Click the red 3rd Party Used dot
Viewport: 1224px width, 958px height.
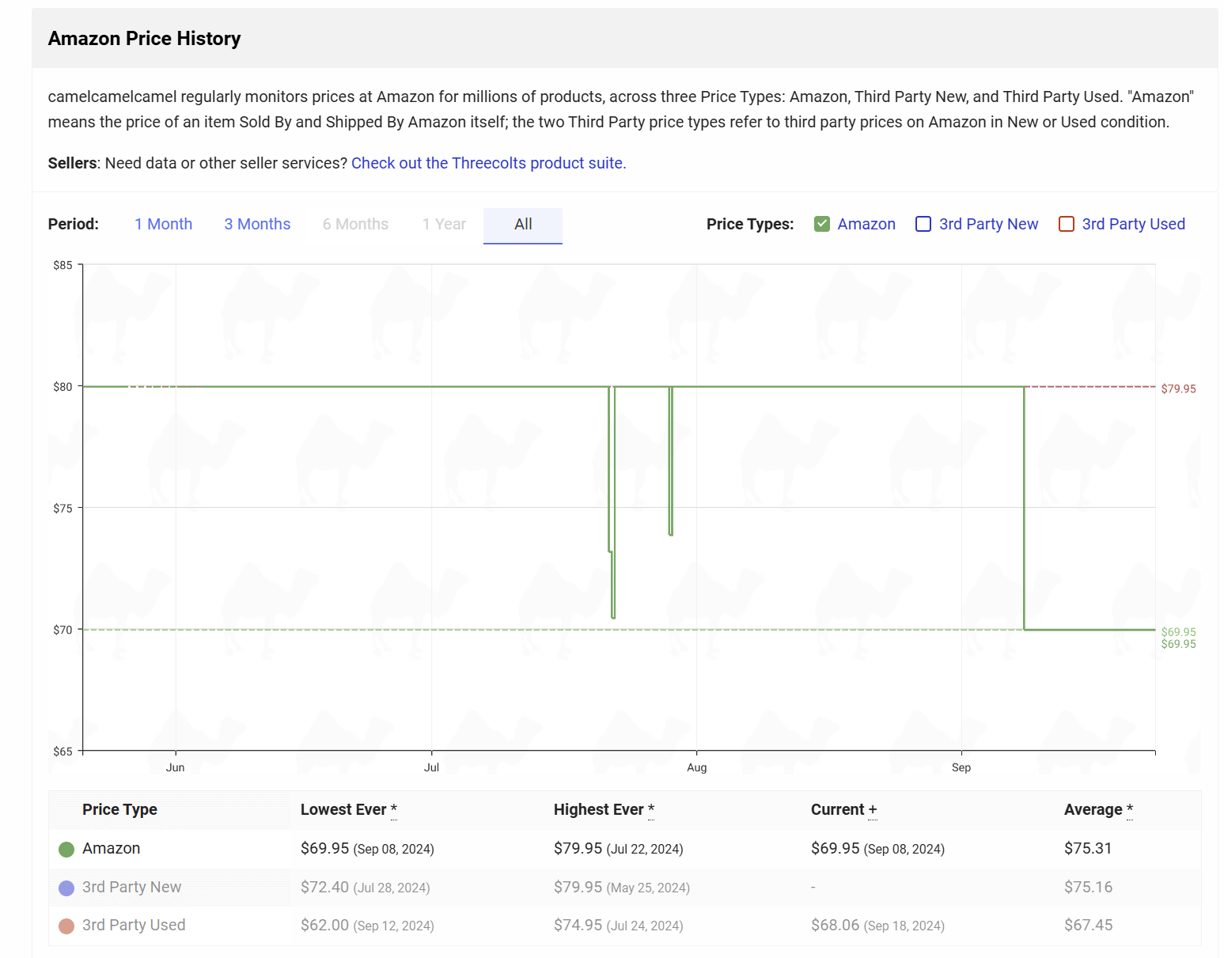tap(66, 926)
